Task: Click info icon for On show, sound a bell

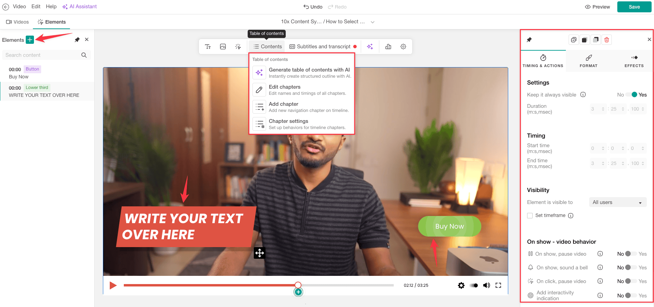Action: coord(600,267)
